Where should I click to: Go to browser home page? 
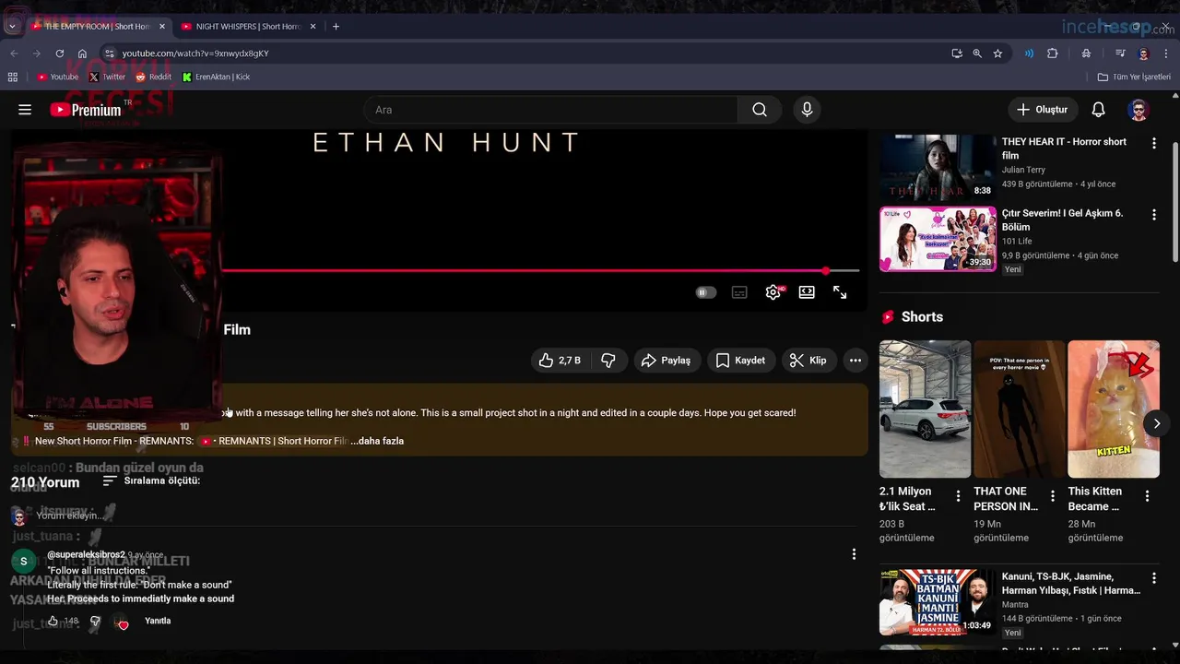83,53
